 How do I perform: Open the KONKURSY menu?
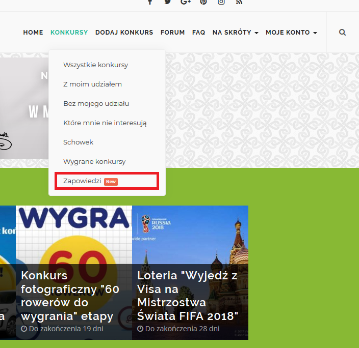pyautogui.click(x=69, y=32)
